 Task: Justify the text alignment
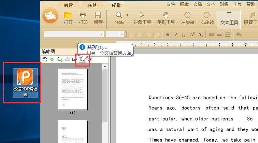pos(157,34)
